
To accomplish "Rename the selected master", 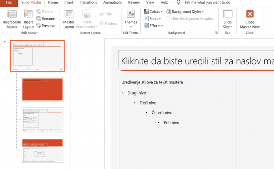I will coord(46,19).
